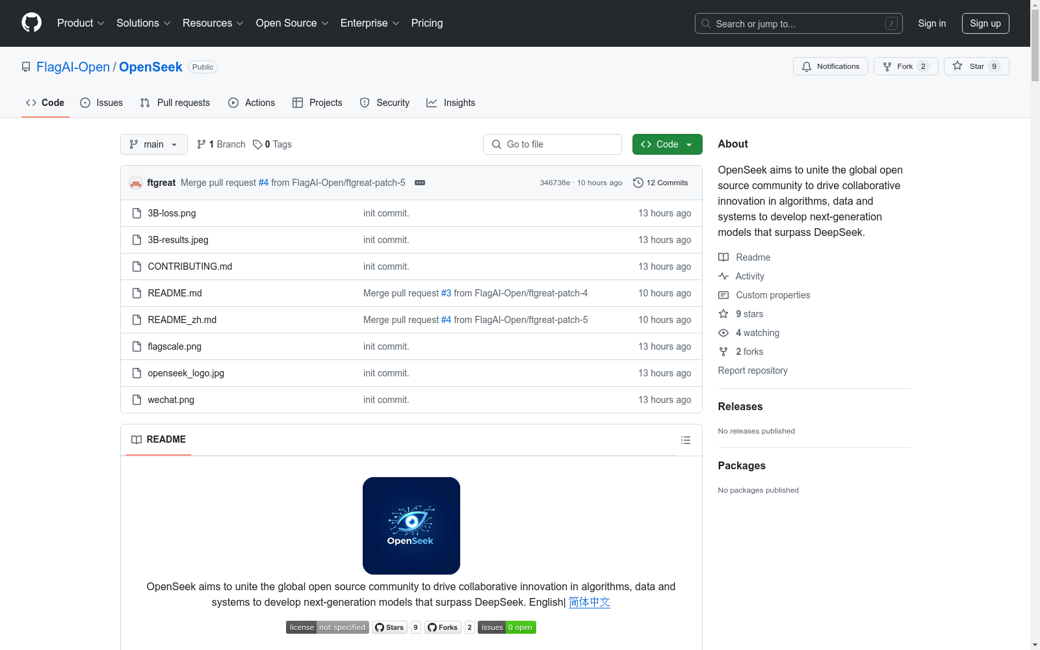Click the tag icon for 0 Tags

pos(257,144)
